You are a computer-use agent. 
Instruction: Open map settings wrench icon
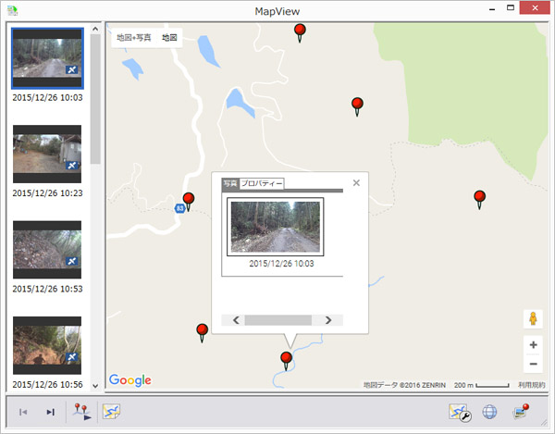[x=460, y=412]
